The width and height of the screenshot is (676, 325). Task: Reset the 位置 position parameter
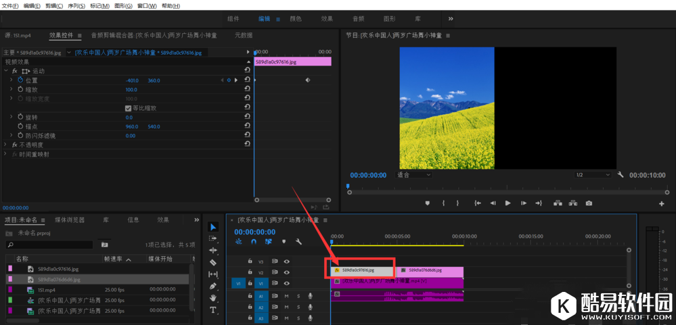coord(247,80)
